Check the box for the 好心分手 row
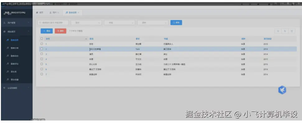 (42, 64)
